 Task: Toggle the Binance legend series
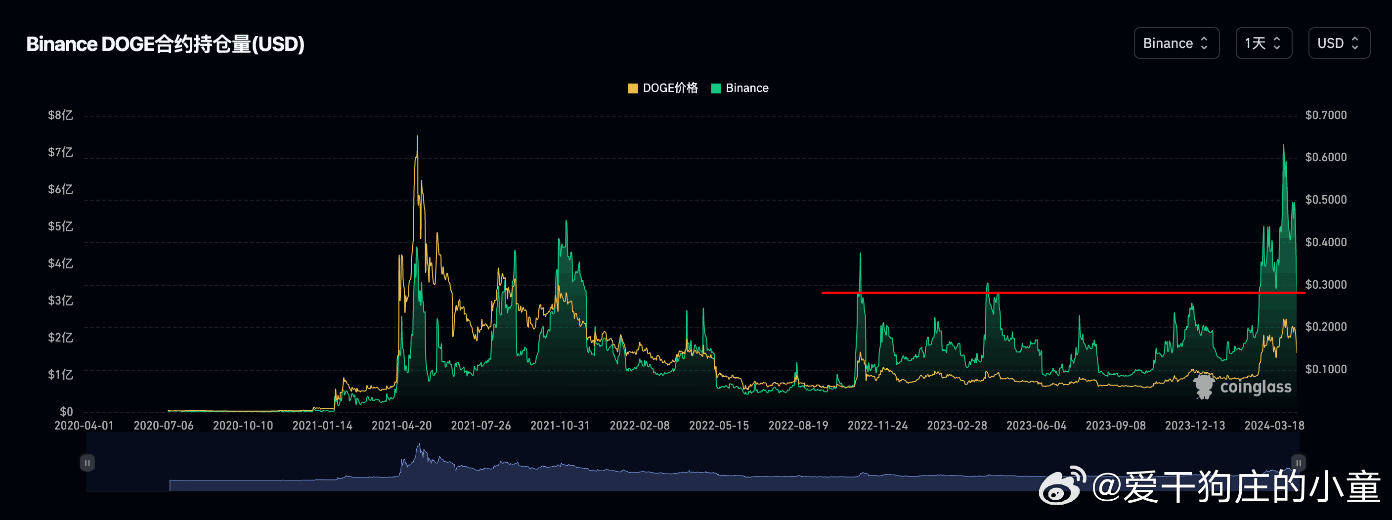pyautogui.click(x=740, y=88)
